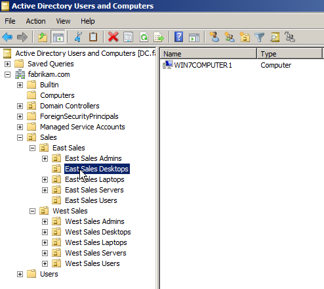Expand the Users container
Screen dimensions: 324x289
20,274
